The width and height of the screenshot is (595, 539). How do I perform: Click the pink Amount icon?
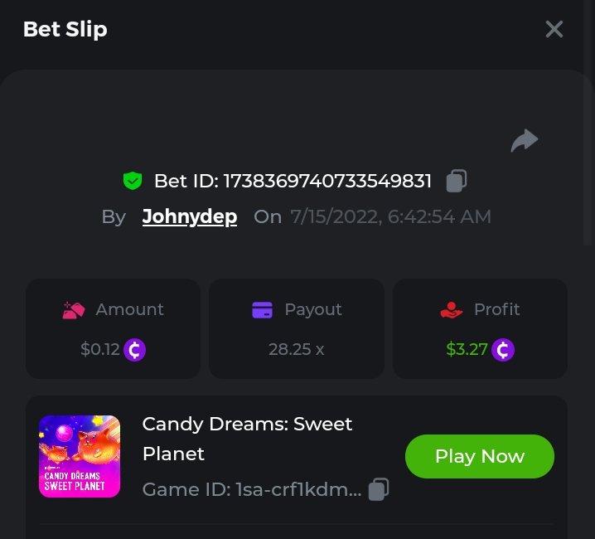[73, 310]
